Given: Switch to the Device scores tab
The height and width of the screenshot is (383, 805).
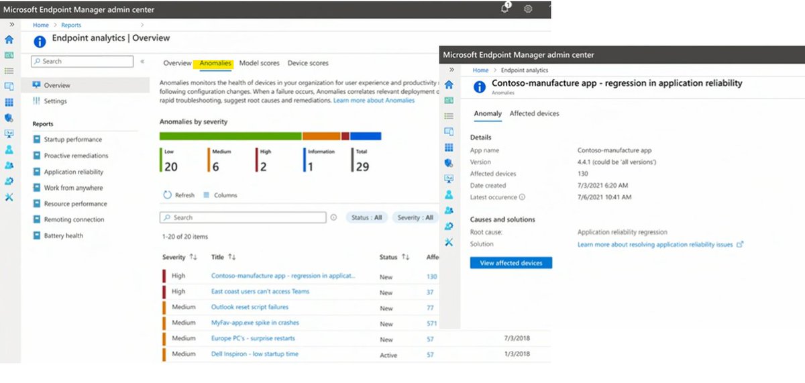Looking at the screenshot, I should click(308, 63).
